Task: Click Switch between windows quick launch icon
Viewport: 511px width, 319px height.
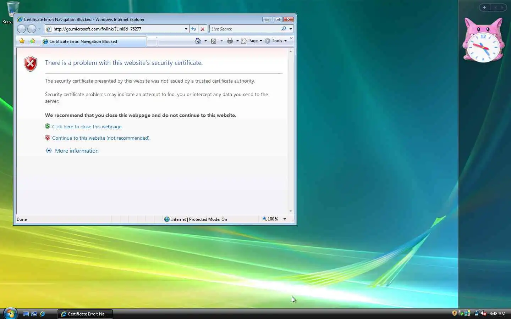Action: (x=34, y=314)
